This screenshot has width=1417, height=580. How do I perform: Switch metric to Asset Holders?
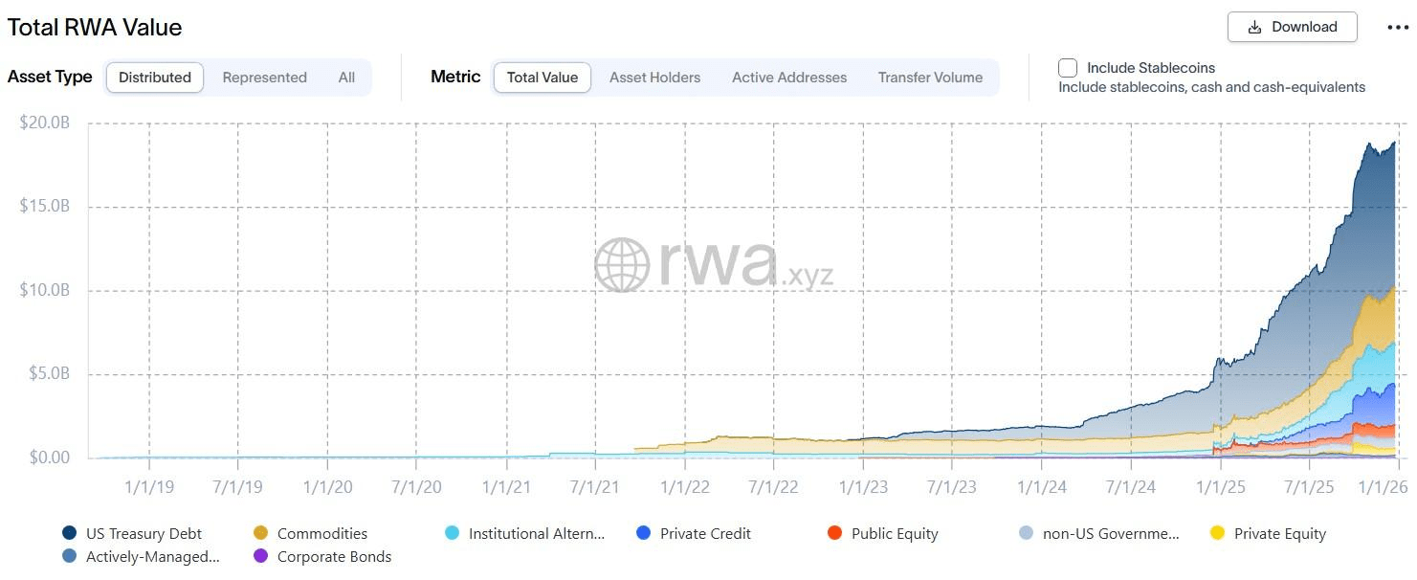tap(654, 78)
